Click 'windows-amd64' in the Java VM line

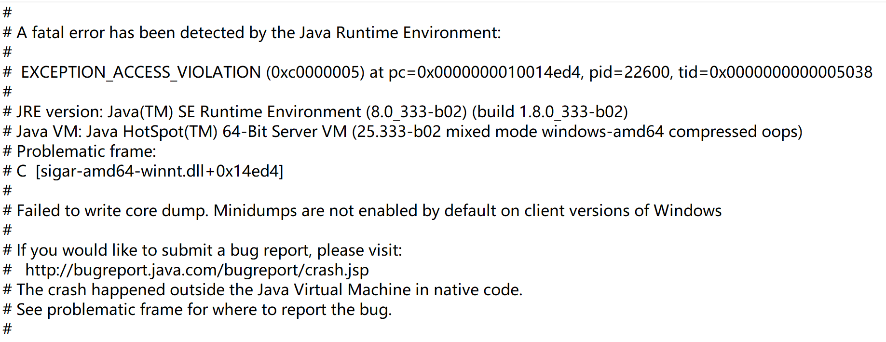click(603, 132)
